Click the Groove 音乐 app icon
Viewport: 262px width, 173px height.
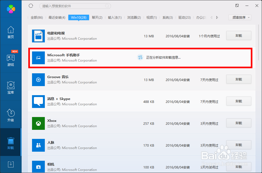click(x=38, y=80)
